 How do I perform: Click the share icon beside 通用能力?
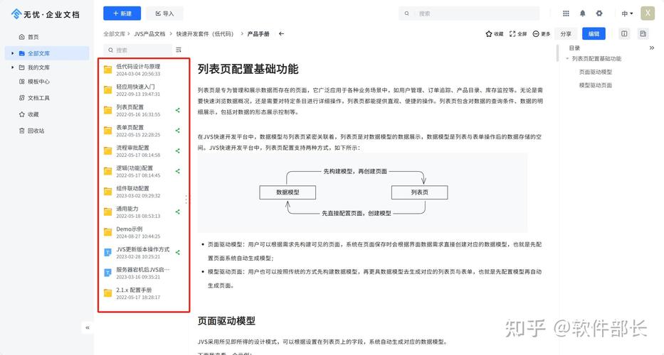point(178,212)
